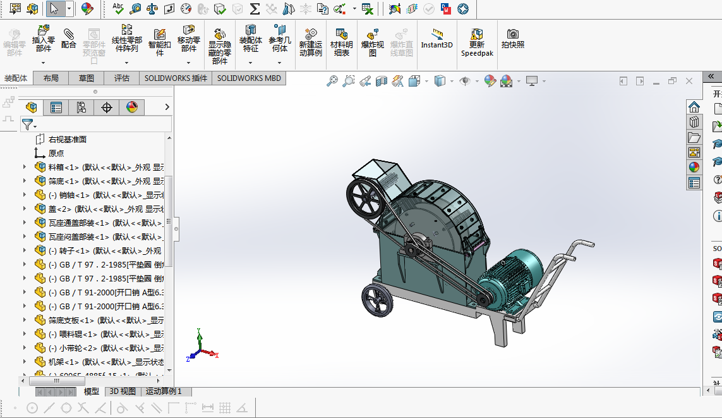
Task: Select the 移动零部件 Move Component tool
Action: [188, 39]
